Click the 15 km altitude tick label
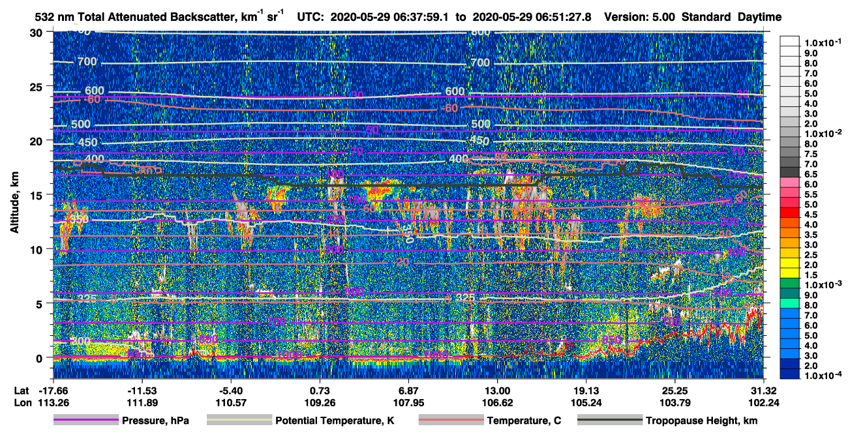This screenshot has height=435, width=848. (x=38, y=195)
